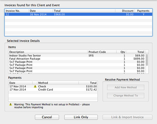
Task: Select Fatal Attraction Package item row
Action: click(77, 59)
